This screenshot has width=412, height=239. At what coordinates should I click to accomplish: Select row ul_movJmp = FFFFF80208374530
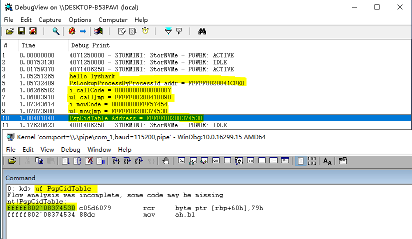tap(206, 111)
